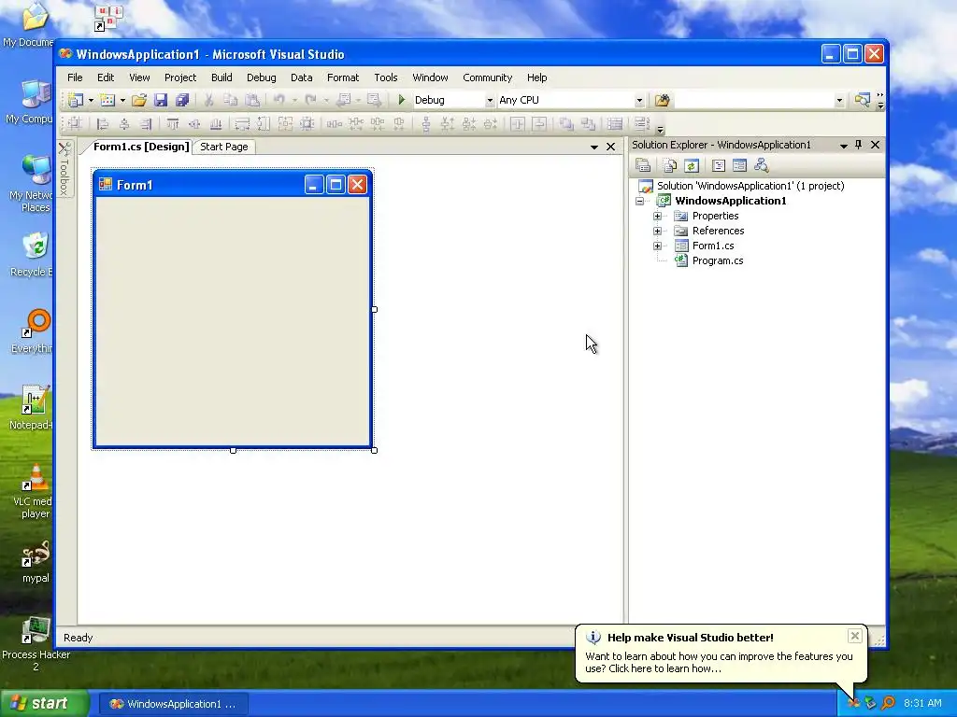Click the Open File folder icon

point(139,100)
